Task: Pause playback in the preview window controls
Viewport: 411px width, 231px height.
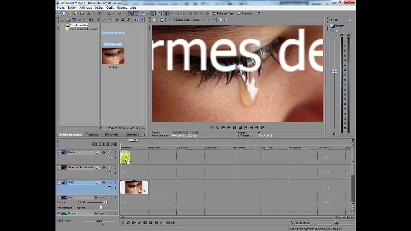Action: [x=235, y=127]
